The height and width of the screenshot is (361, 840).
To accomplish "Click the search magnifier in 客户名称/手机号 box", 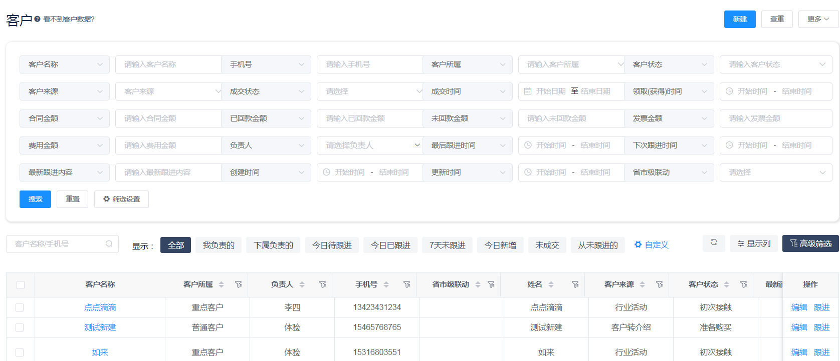I will click(x=109, y=244).
